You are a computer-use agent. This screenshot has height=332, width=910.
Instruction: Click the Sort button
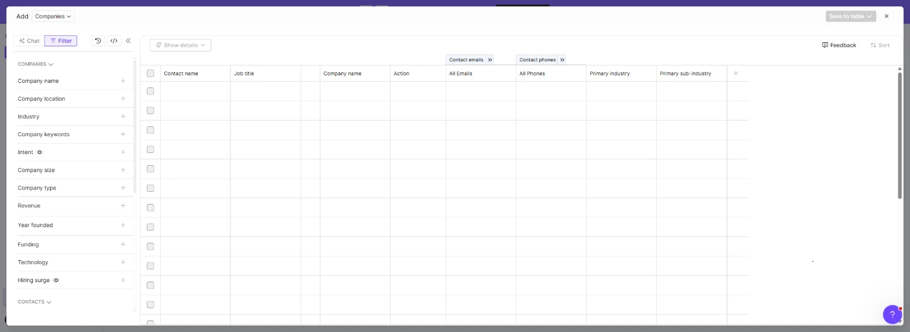click(880, 45)
